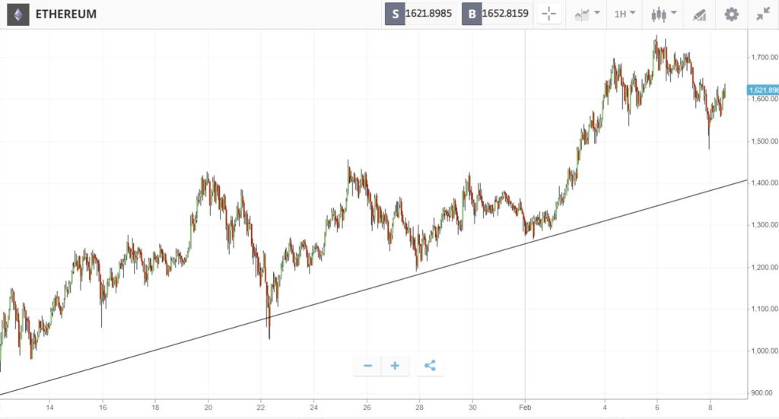Viewport: 779px width, 419px height.
Task: Click the 1,200.00 price axis label
Action: (764, 267)
